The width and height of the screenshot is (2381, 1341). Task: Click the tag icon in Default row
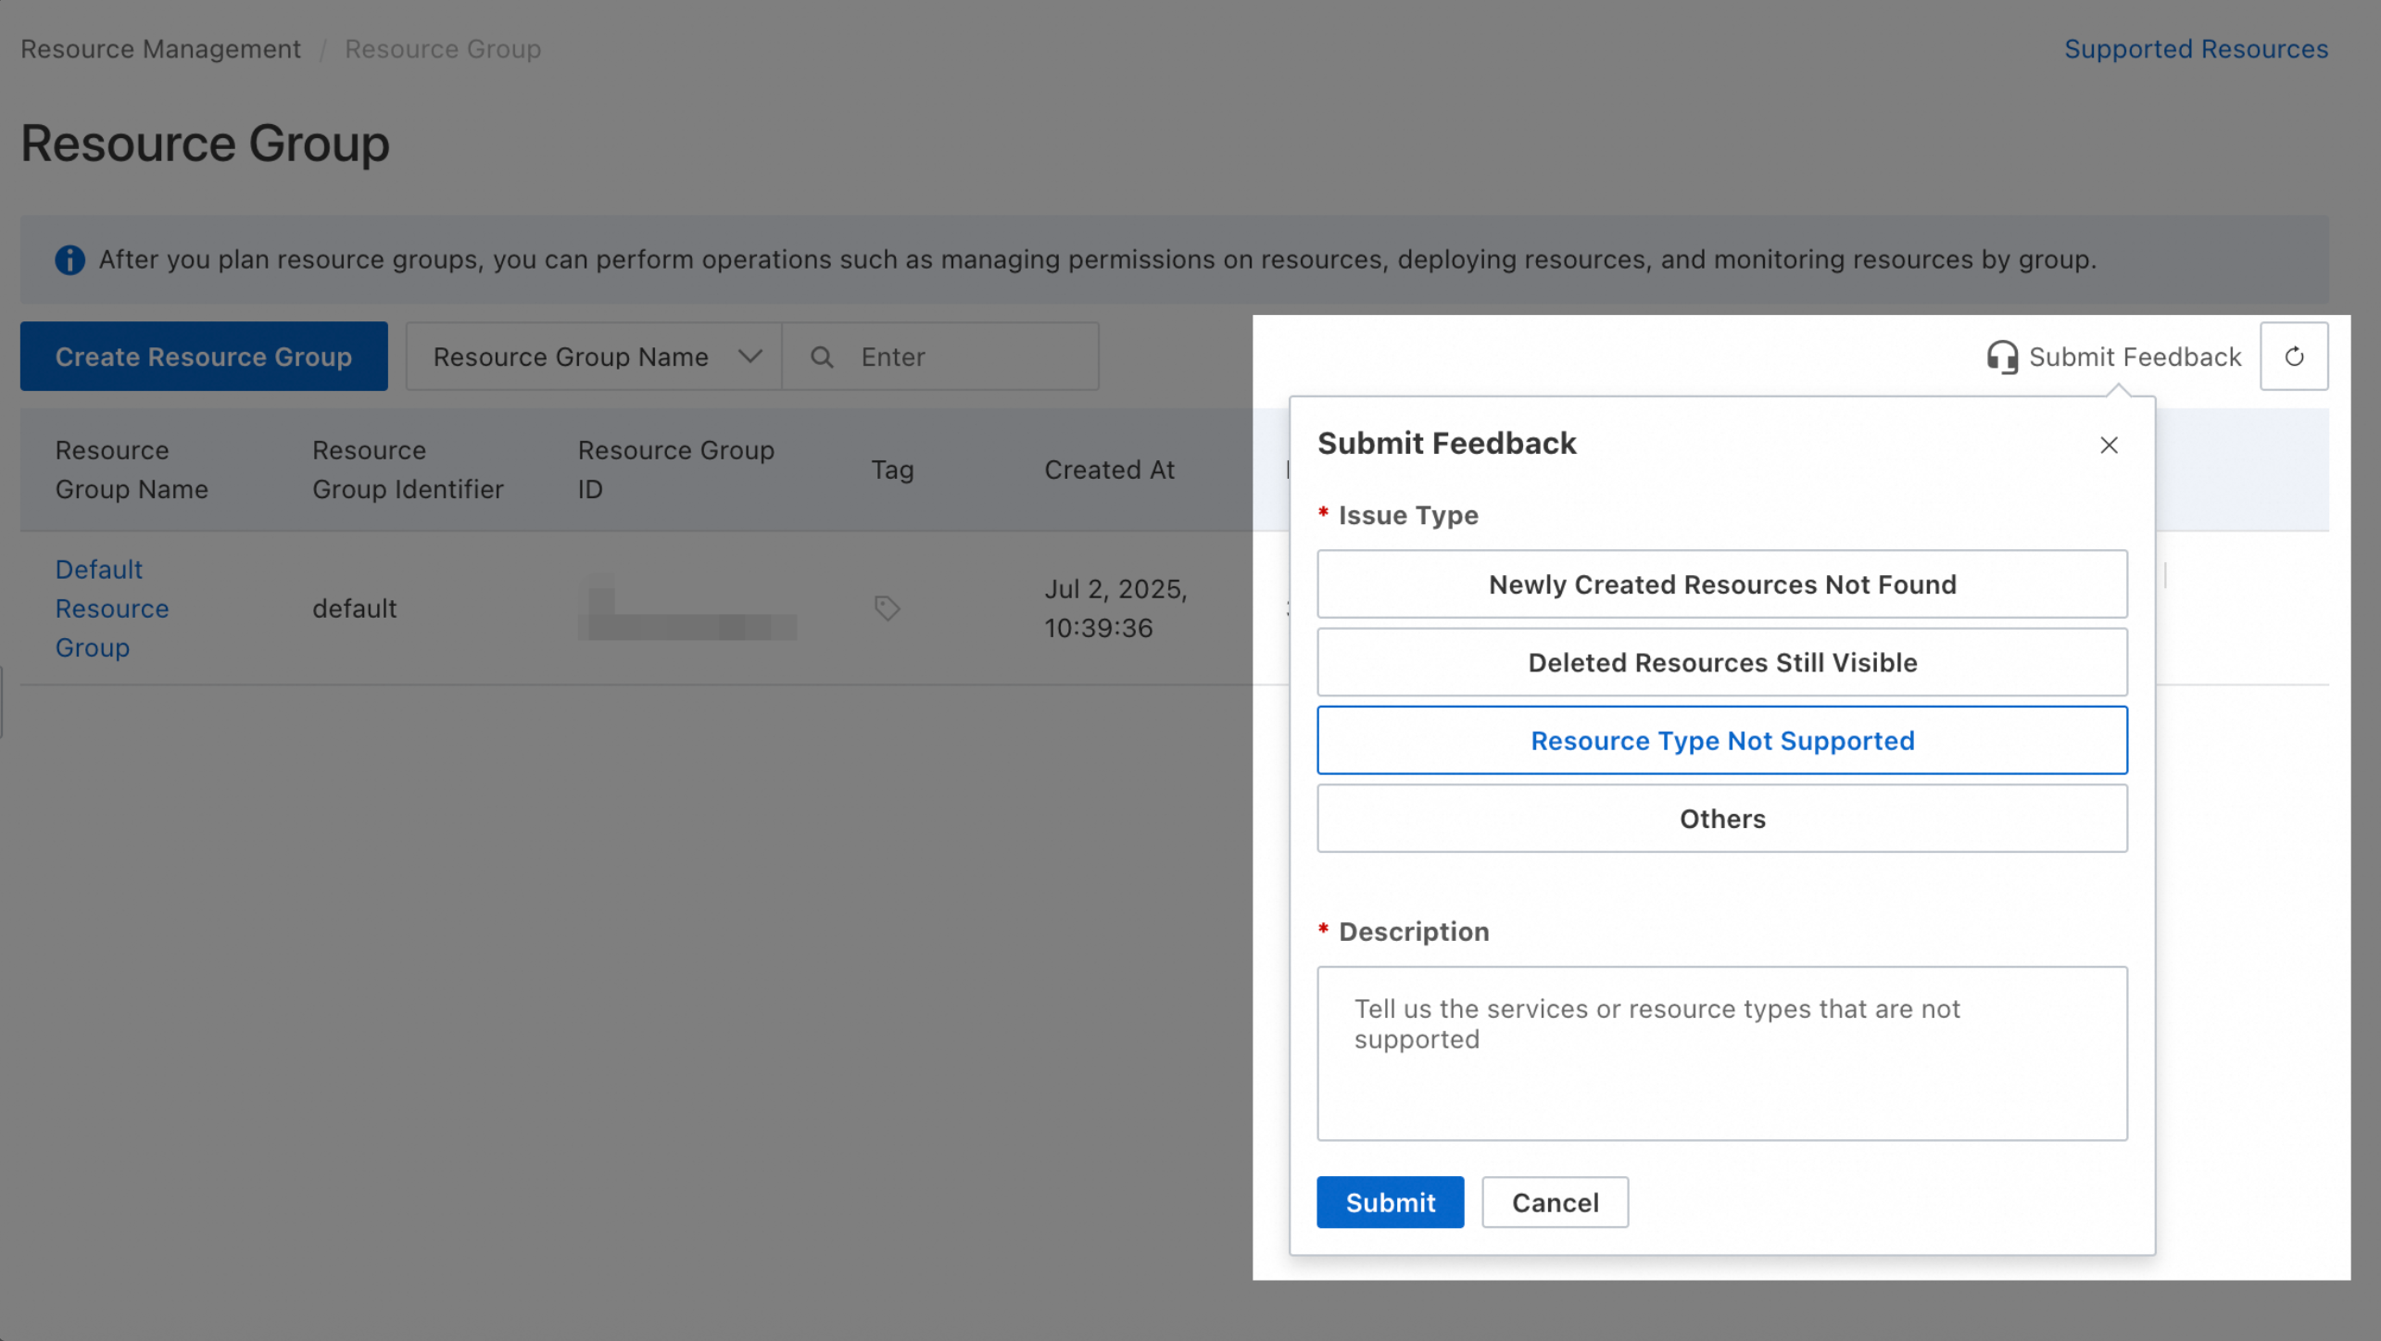click(887, 608)
